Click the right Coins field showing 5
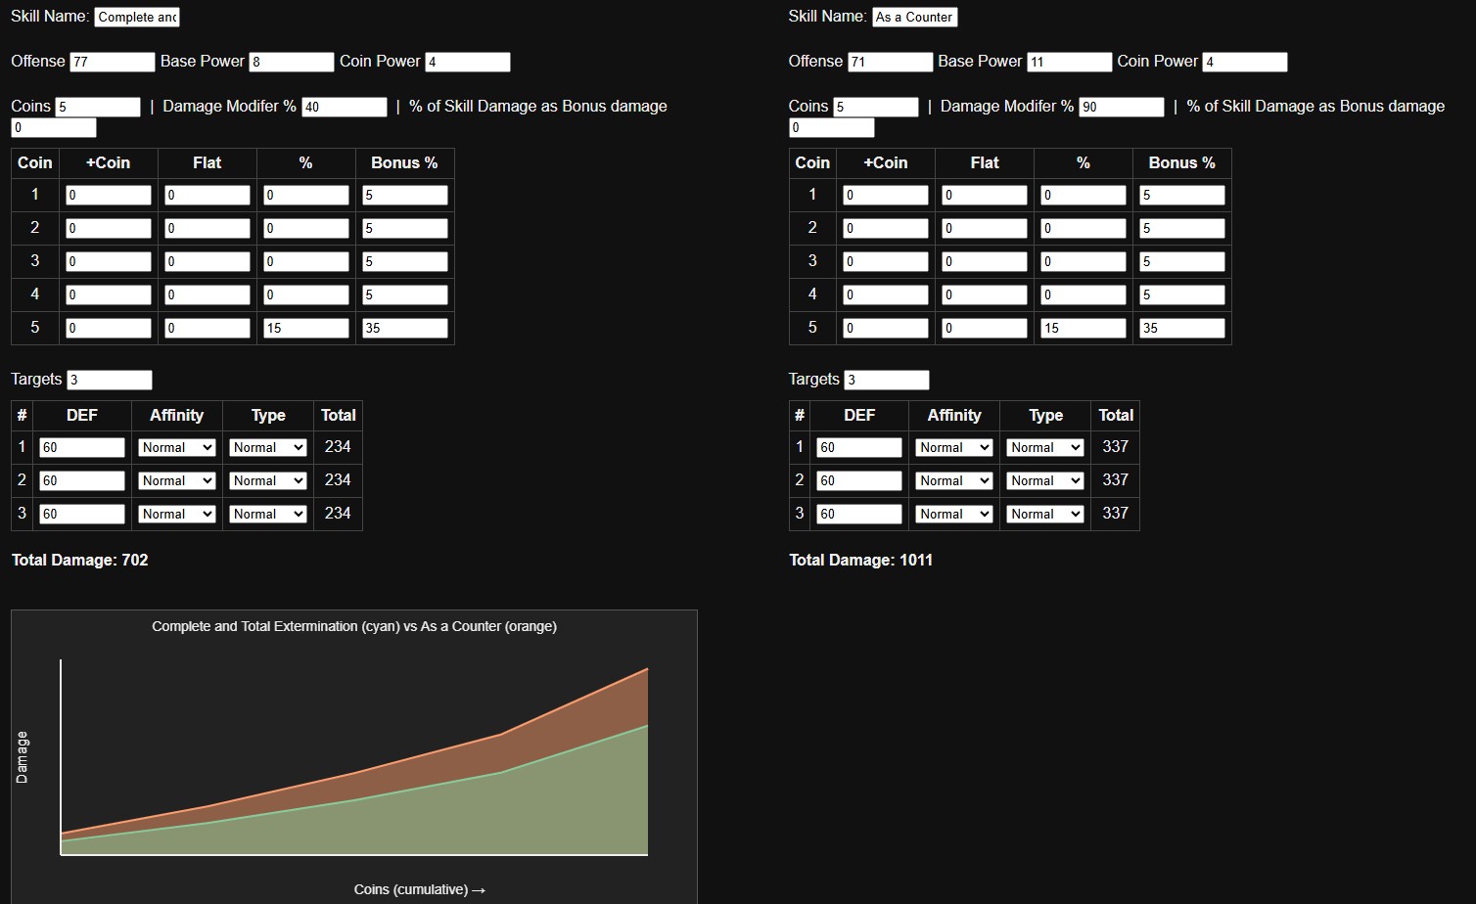The height and width of the screenshot is (904, 1476). [x=876, y=107]
